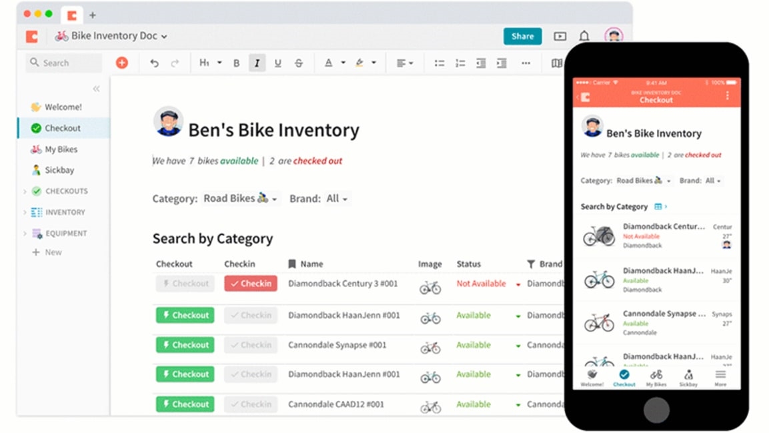
Task: Open phone Brand All dropdown
Action: pos(713,180)
